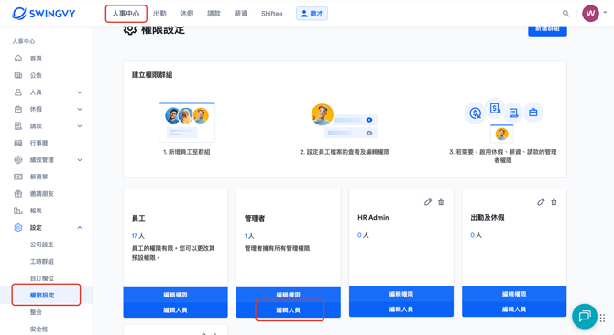Click the 行事曆 calendar icon
Image resolution: width=614 pixels, height=335 pixels.
pos(18,143)
